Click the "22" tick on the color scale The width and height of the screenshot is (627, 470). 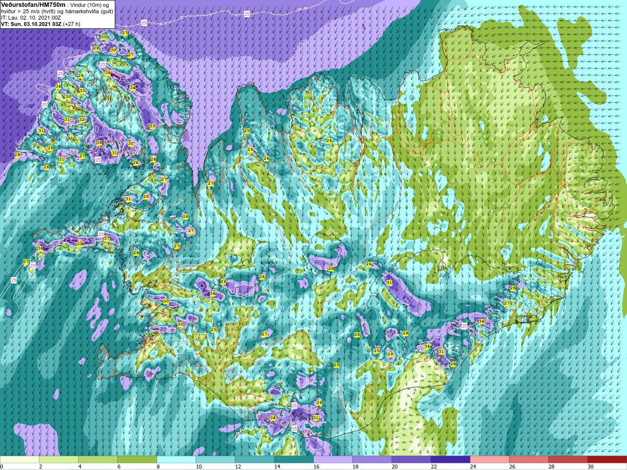[434, 467]
